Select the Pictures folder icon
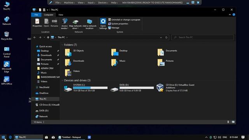 pos(161,63)
